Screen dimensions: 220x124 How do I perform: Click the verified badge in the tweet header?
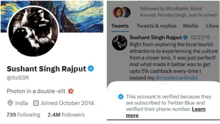(186, 37)
